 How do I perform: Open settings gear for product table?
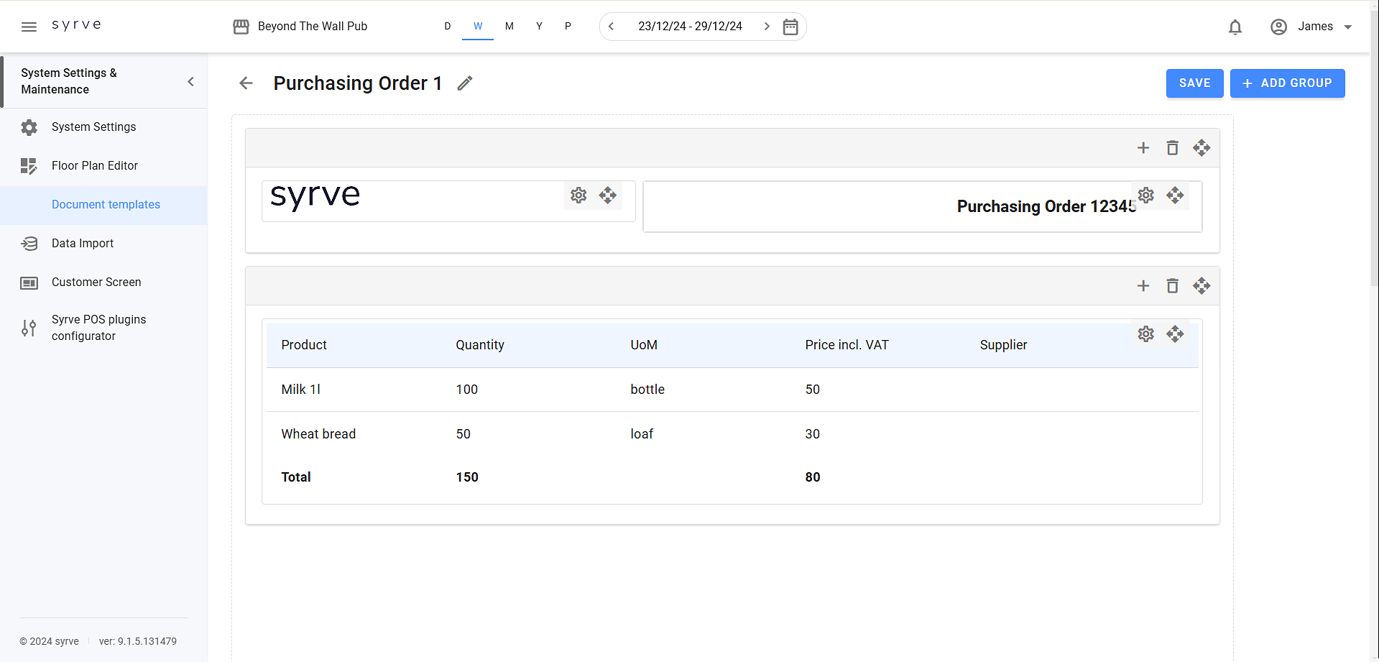coord(1146,334)
